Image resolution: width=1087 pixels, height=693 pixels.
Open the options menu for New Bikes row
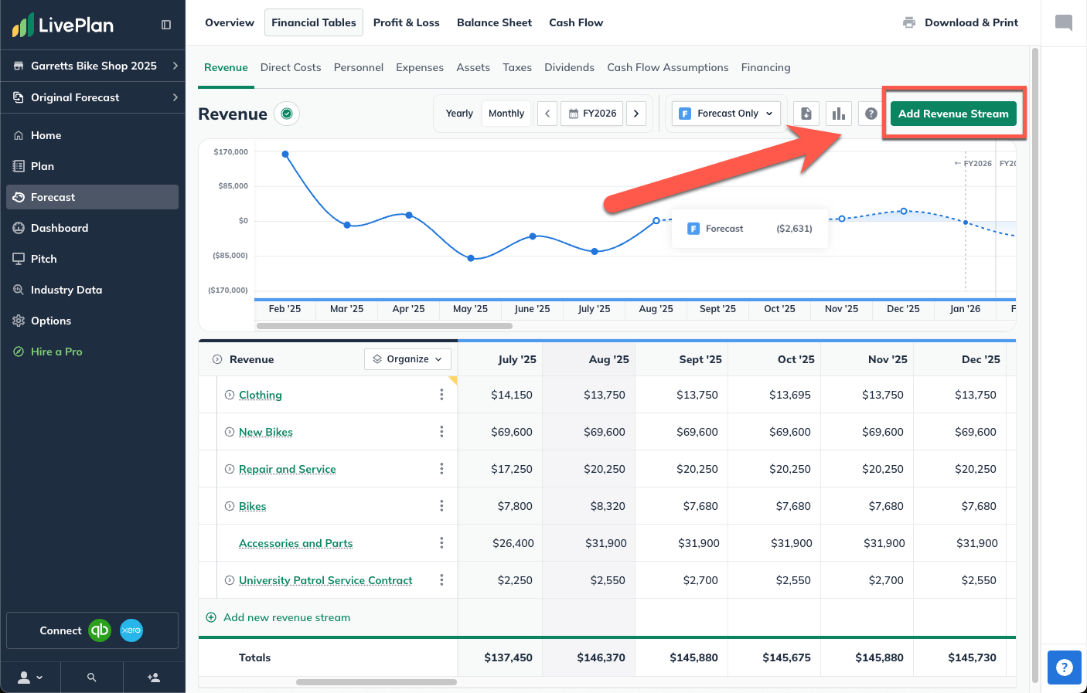point(441,432)
